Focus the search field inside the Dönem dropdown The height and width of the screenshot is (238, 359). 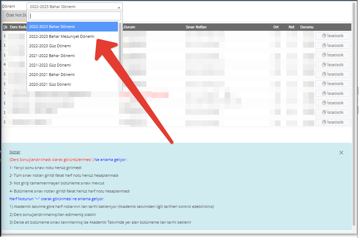[75, 16]
